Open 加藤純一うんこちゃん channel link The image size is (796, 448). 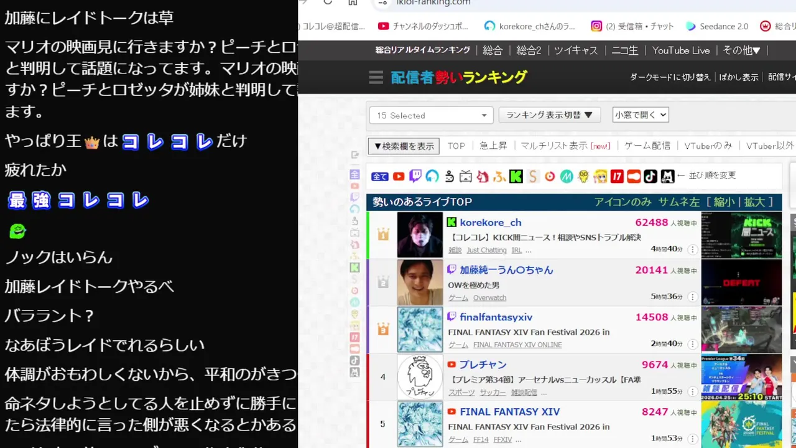coord(506,269)
